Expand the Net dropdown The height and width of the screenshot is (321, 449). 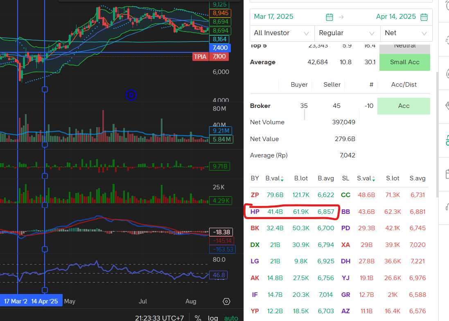pos(406,33)
